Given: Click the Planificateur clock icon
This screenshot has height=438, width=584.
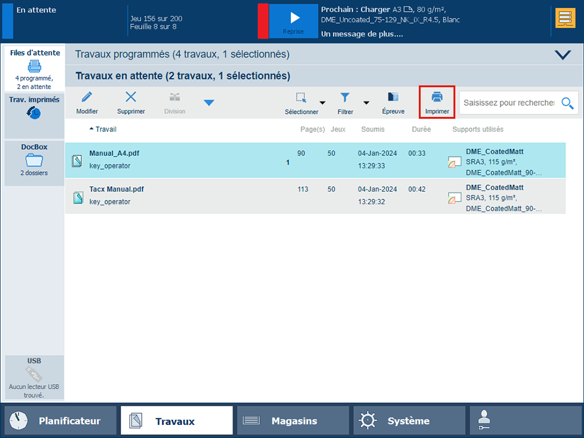Looking at the screenshot, I should 19,421.
